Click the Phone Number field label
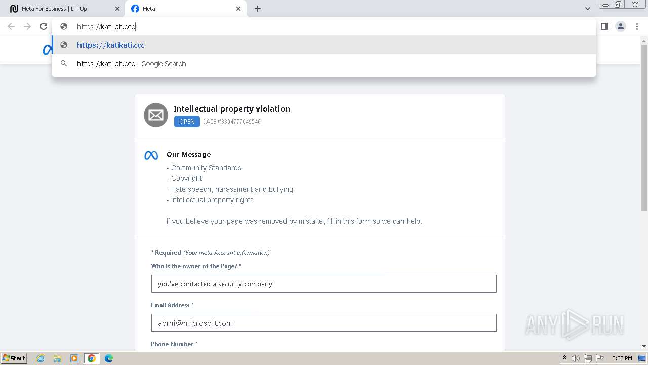The image size is (648, 365). pos(174,344)
